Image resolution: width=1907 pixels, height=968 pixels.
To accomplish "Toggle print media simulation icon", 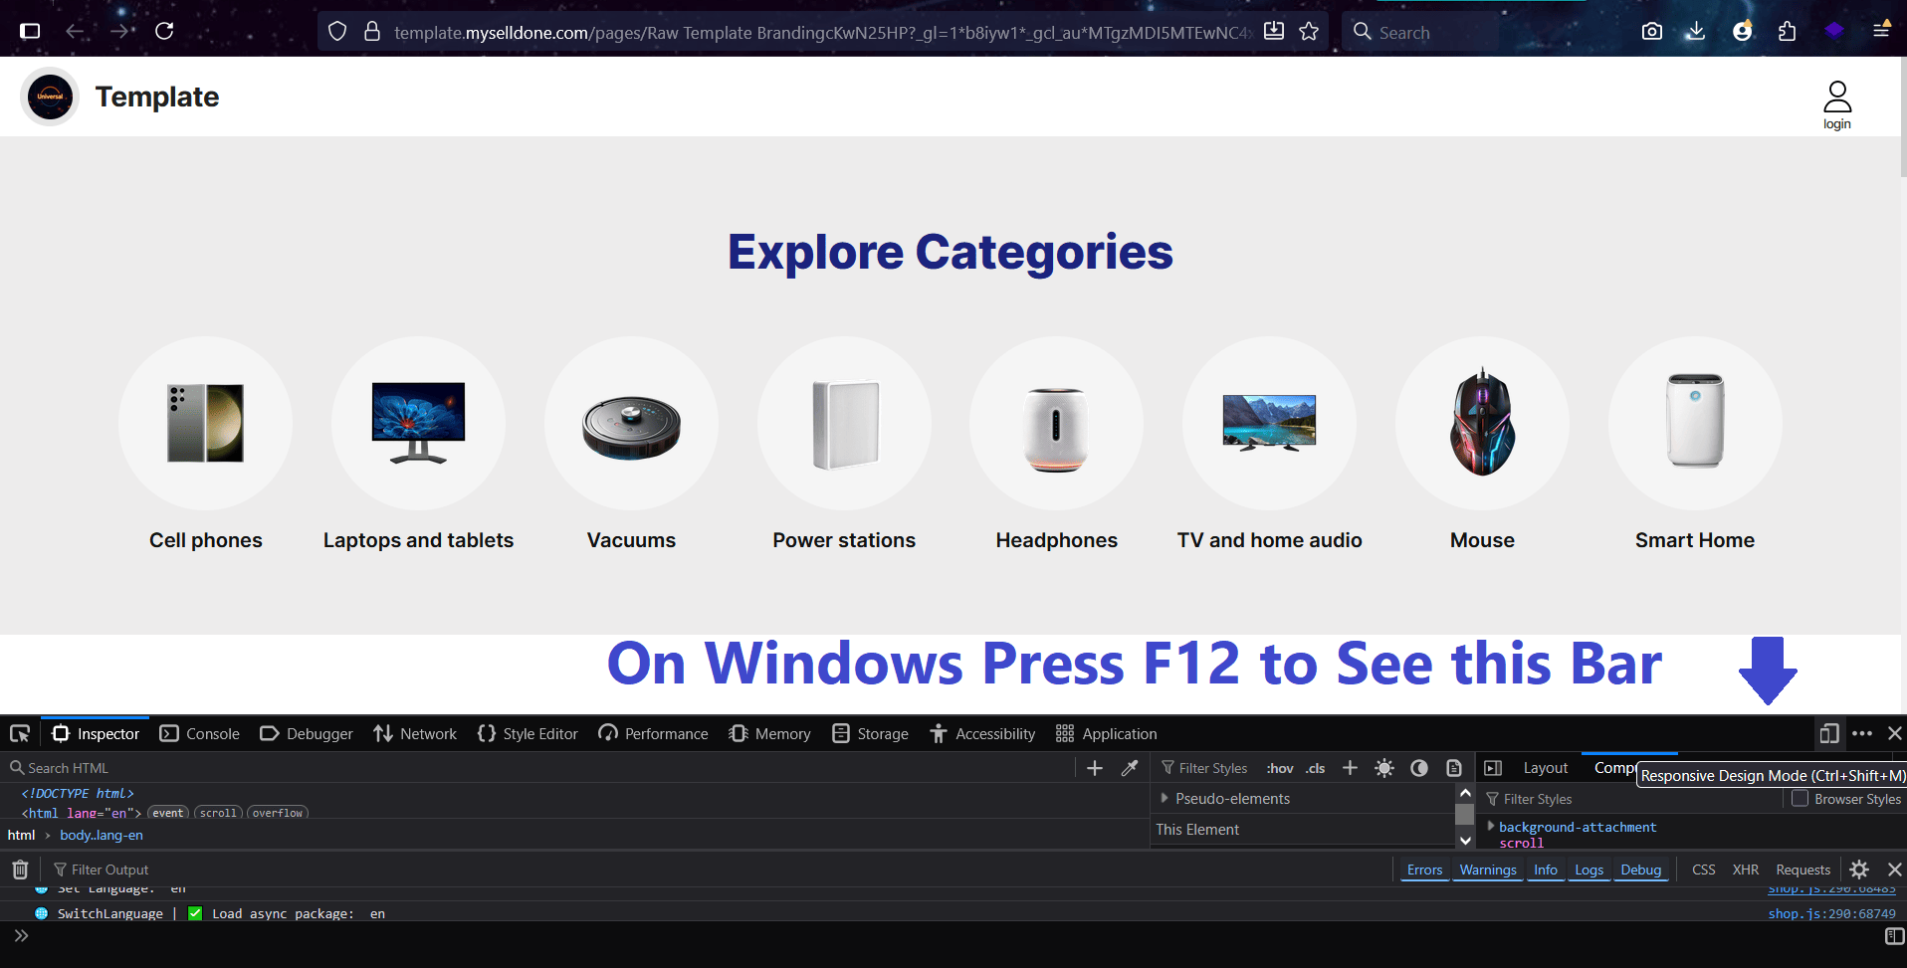I will coord(1454,768).
